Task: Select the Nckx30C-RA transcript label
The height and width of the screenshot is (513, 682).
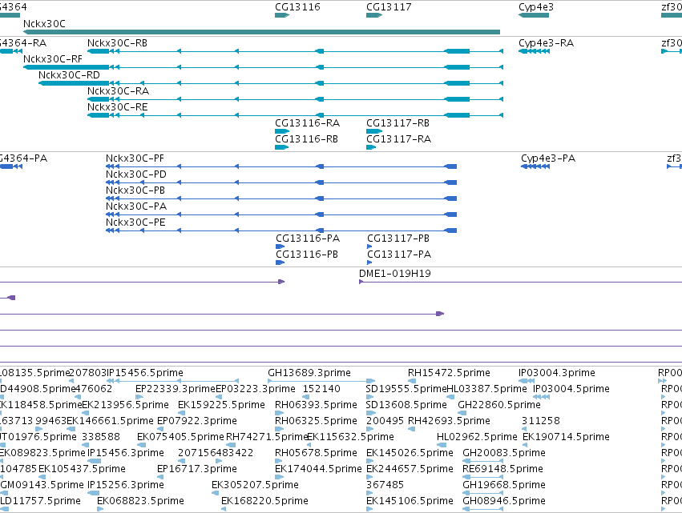Action: click(119, 91)
